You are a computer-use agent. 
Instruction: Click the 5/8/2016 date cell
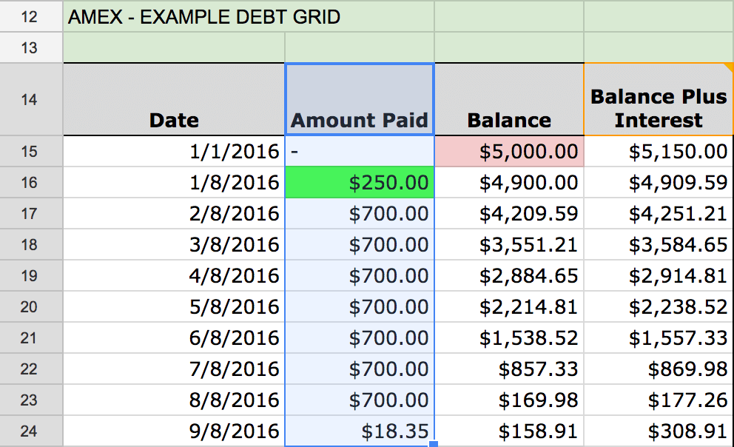(x=174, y=306)
